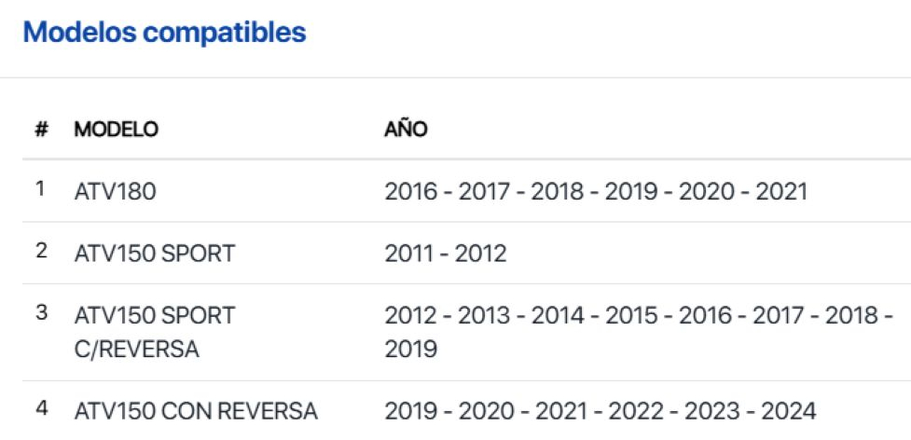The width and height of the screenshot is (911, 440).
Task: Choose the ATV150 CON REVERSA model name
Action: (x=196, y=411)
